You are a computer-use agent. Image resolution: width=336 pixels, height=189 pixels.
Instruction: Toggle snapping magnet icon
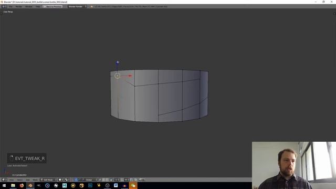tap(122, 180)
